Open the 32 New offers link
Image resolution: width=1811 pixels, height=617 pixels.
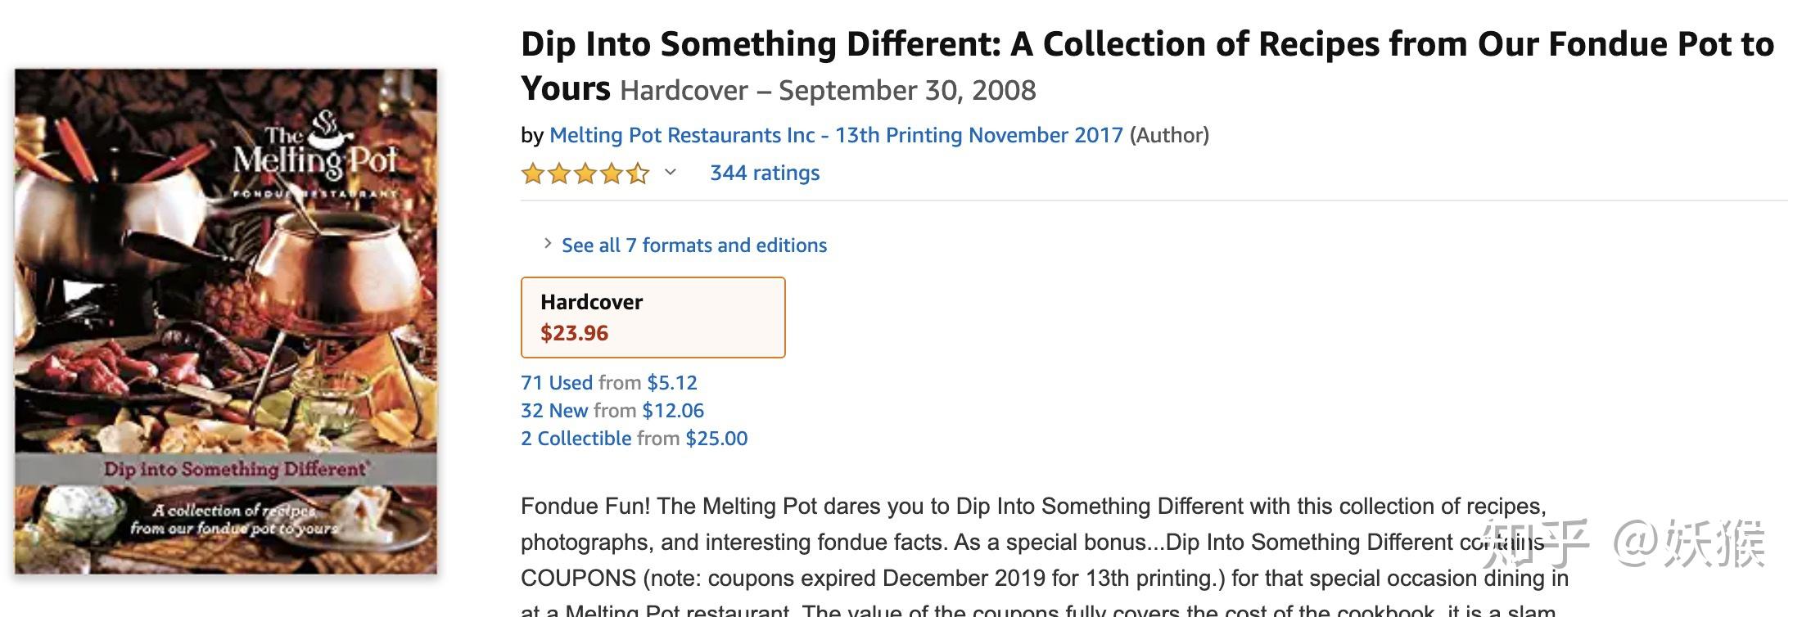[554, 411]
